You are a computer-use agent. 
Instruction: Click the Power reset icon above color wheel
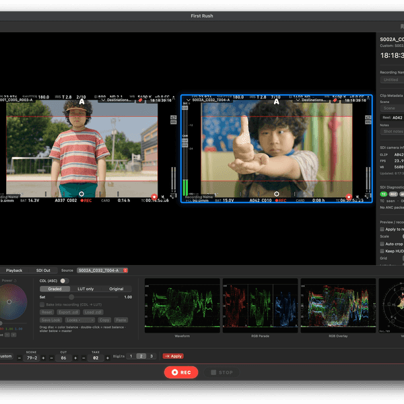(x=15, y=281)
